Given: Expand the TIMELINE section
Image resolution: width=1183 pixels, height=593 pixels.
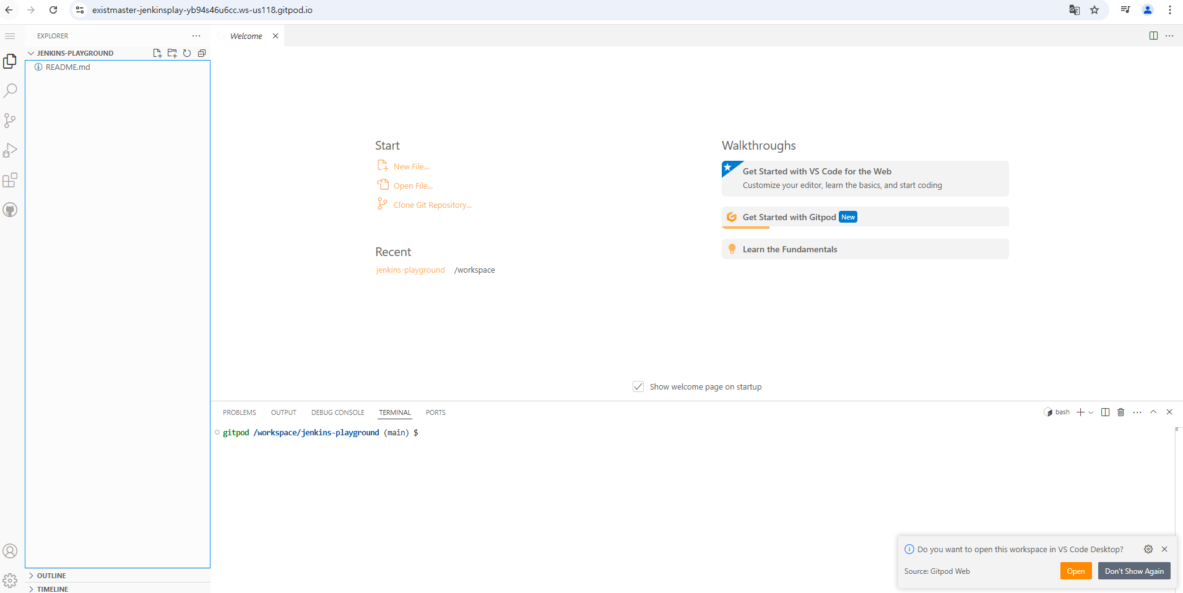Looking at the screenshot, I should (x=118, y=589).
